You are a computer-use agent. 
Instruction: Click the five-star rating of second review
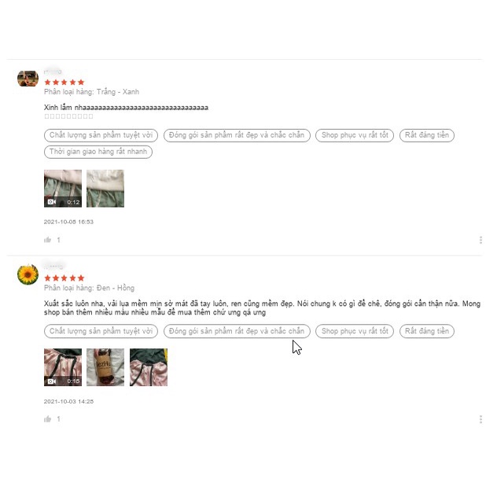[x=64, y=278]
